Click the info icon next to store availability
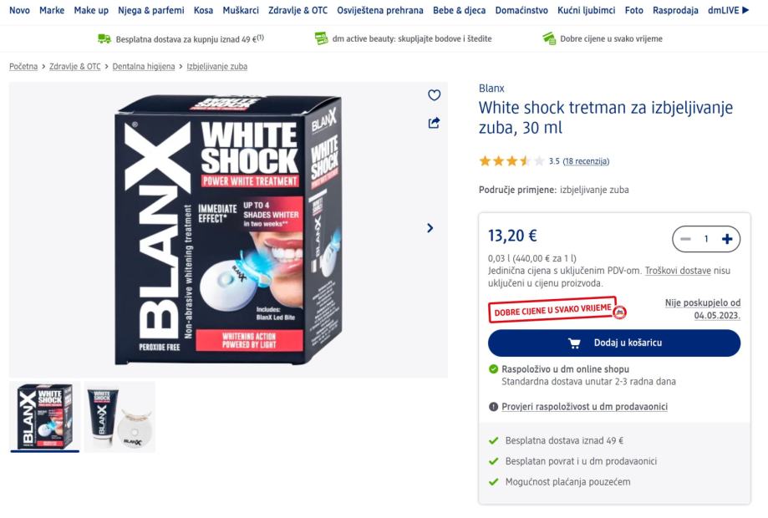Viewport: 768px width, 518px height. 493,406
